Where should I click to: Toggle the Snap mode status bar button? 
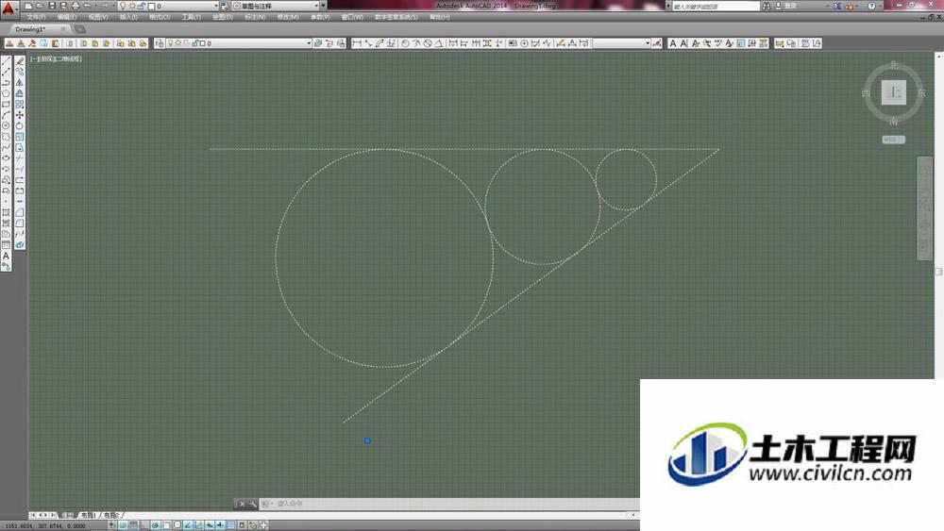[x=122, y=525]
